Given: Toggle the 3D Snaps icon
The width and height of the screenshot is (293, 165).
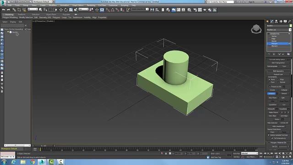Looking at the screenshot, I should (108, 10).
